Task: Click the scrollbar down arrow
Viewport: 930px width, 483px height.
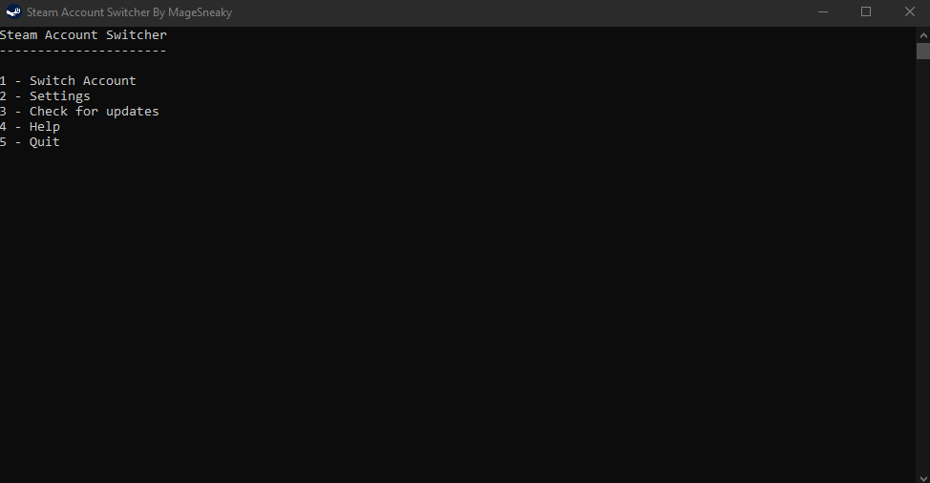Action: coord(923,477)
